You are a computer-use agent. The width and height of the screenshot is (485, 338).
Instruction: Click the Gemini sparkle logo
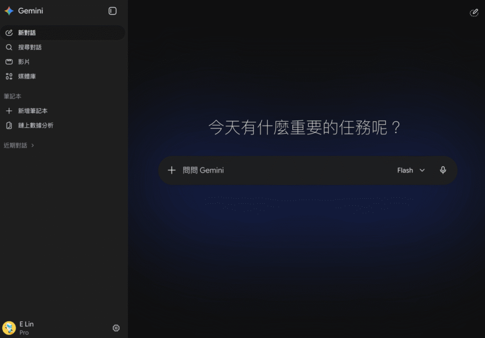pos(9,11)
